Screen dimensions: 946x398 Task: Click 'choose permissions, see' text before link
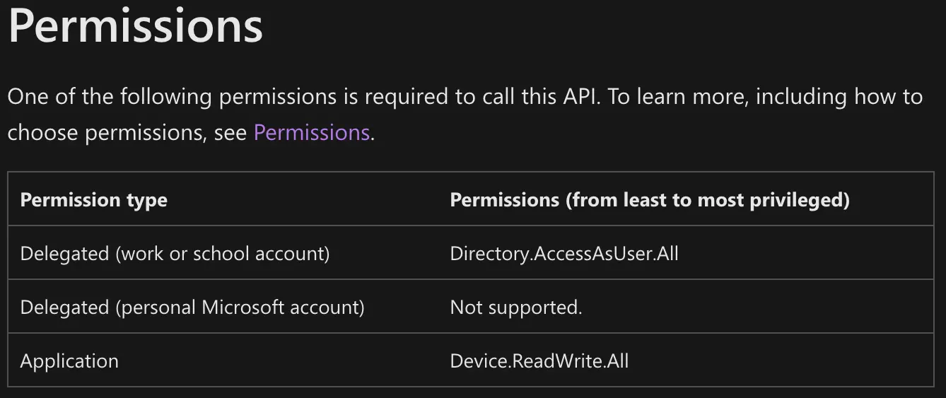(x=127, y=132)
